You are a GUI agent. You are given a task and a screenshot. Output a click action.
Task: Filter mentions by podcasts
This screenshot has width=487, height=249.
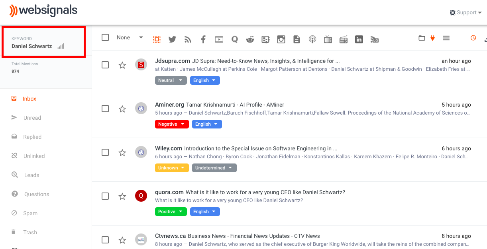point(312,39)
